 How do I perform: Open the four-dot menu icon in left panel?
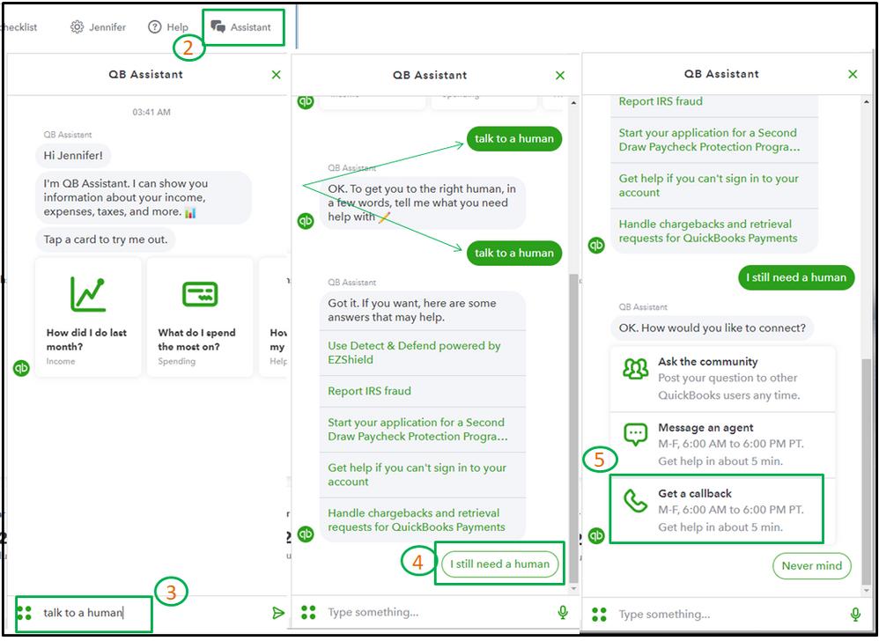(x=24, y=613)
